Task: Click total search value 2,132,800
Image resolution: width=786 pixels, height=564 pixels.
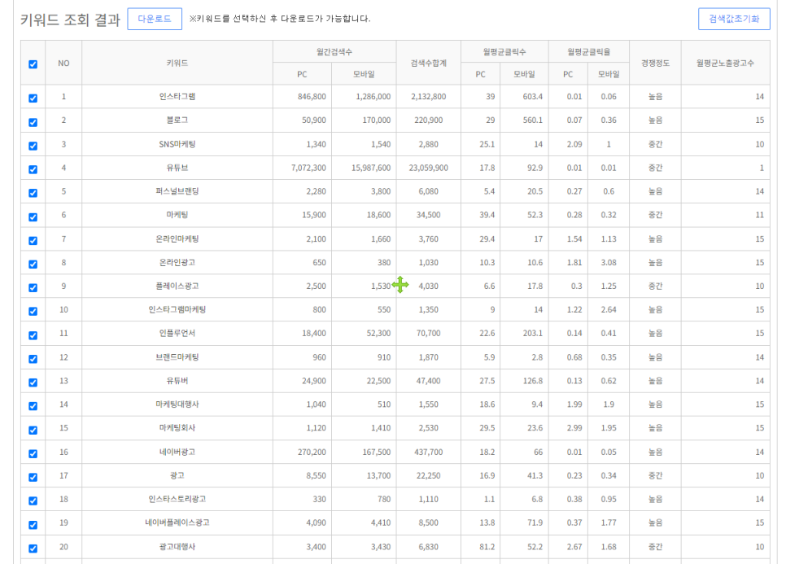Action: pyautogui.click(x=429, y=97)
